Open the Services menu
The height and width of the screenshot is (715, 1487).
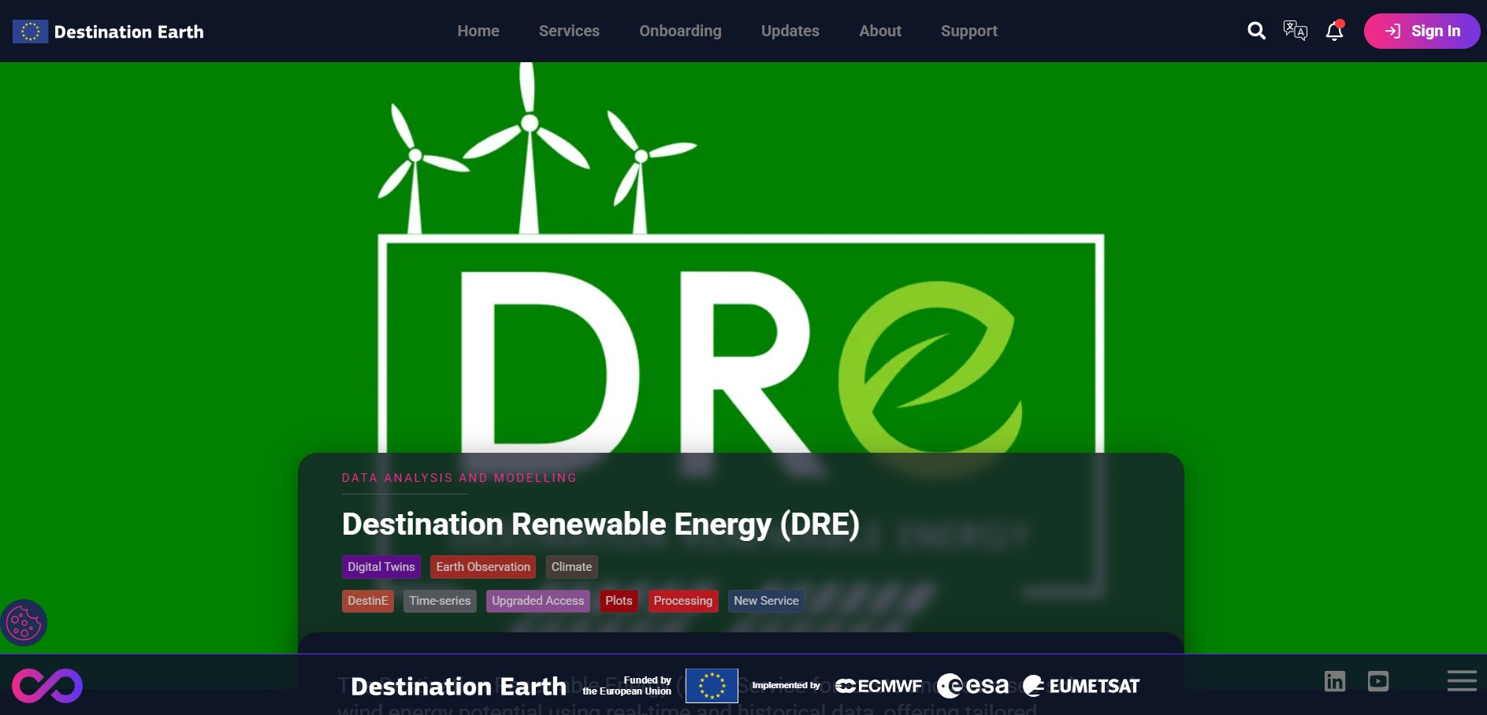pos(569,31)
